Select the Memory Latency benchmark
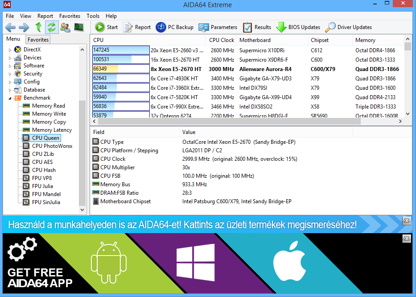Screen dimensions: 416x297 [x=52, y=130]
